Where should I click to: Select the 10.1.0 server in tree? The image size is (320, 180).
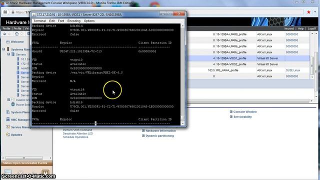[x=25, y=59]
